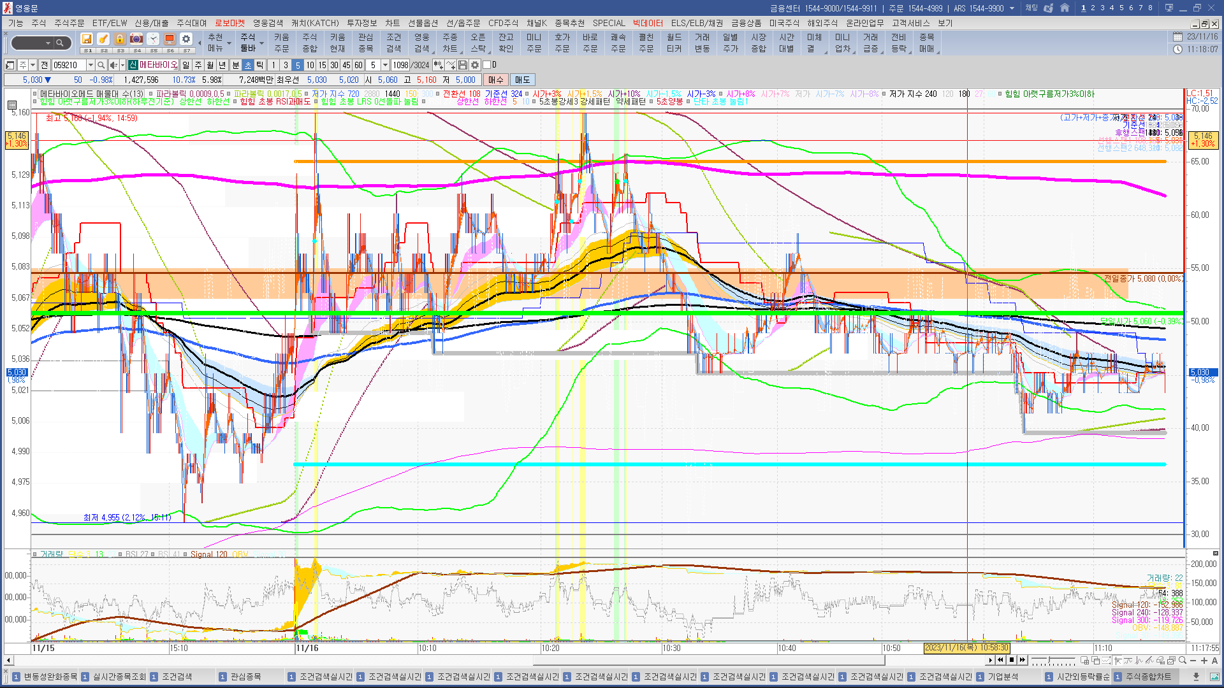Open the interval value 5 dropdown

pos(385,65)
